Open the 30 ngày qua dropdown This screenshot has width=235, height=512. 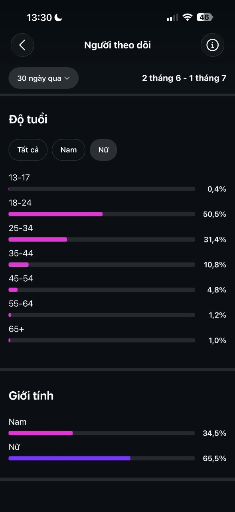43,78
